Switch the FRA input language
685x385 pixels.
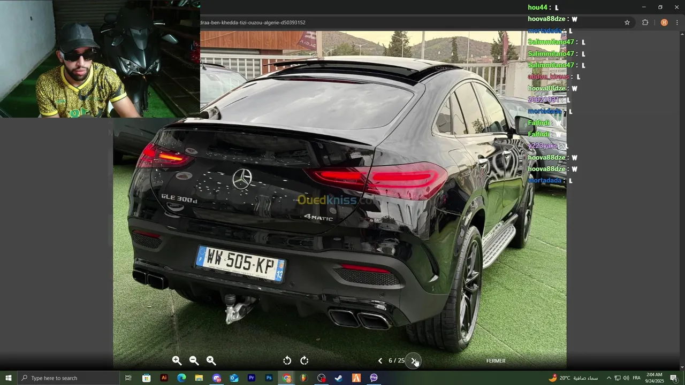[636, 378]
